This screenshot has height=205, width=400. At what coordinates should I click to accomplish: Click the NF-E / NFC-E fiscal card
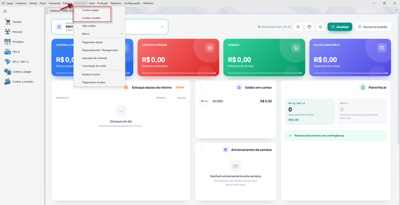310,112
